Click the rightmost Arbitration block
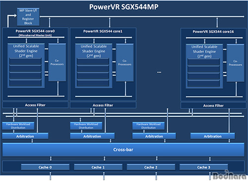The image size is (248, 181). click(x=213, y=136)
